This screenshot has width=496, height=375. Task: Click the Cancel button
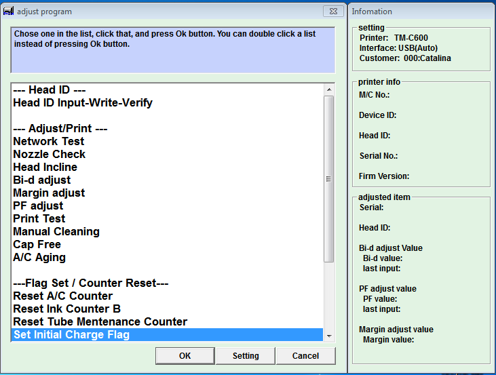pyautogui.click(x=305, y=356)
